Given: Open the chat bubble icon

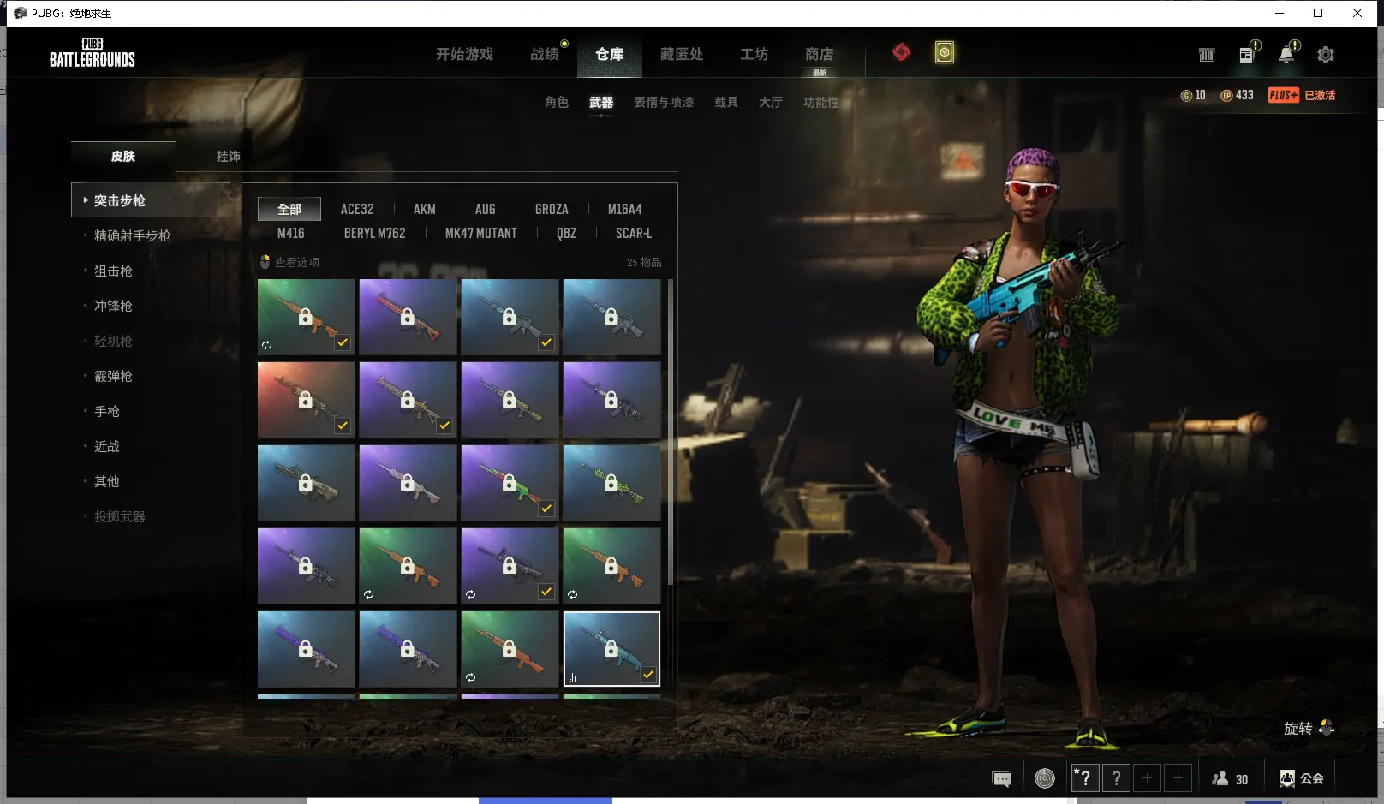Looking at the screenshot, I should pyautogui.click(x=1002, y=778).
